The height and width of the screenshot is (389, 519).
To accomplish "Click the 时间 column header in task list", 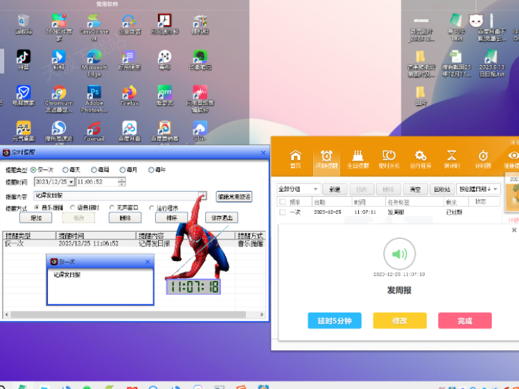I will (x=369, y=201).
